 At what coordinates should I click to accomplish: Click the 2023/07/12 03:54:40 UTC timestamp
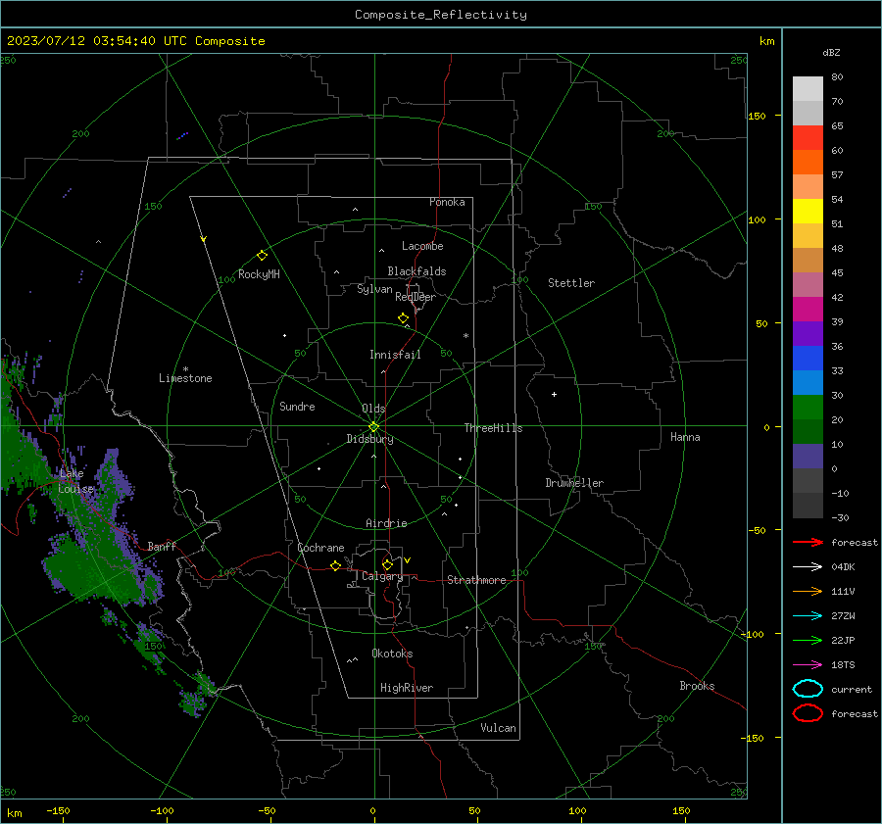pos(97,41)
